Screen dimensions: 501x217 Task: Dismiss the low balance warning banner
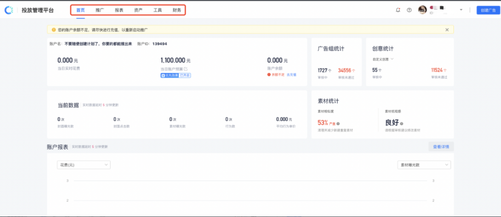point(447,30)
